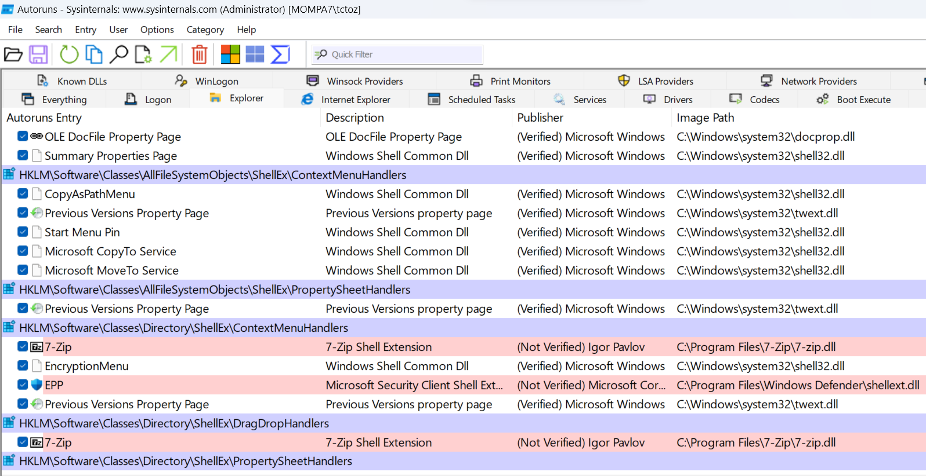Open the Category menu

click(205, 30)
